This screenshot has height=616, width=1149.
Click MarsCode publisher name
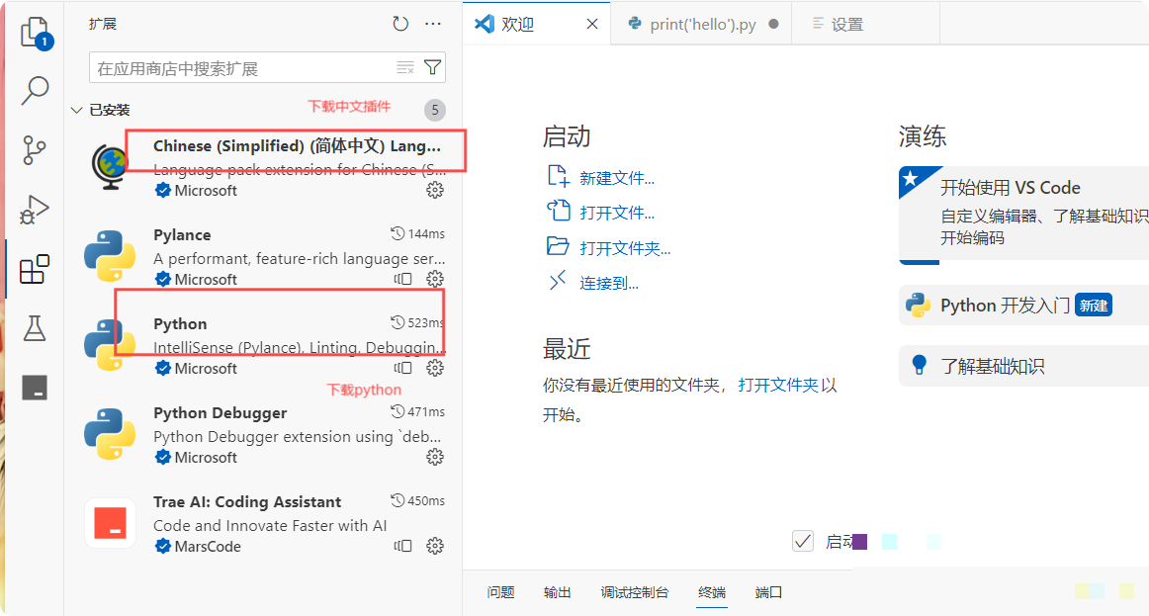pyautogui.click(x=208, y=547)
